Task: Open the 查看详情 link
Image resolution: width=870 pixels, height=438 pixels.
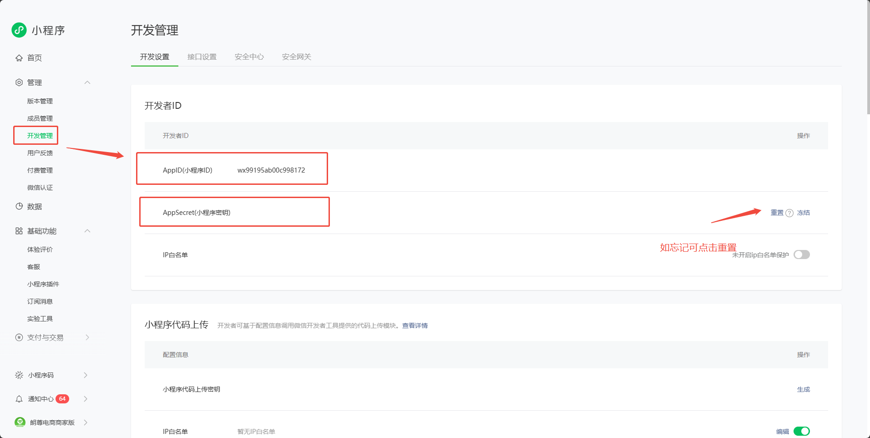Action: click(x=415, y=326)
